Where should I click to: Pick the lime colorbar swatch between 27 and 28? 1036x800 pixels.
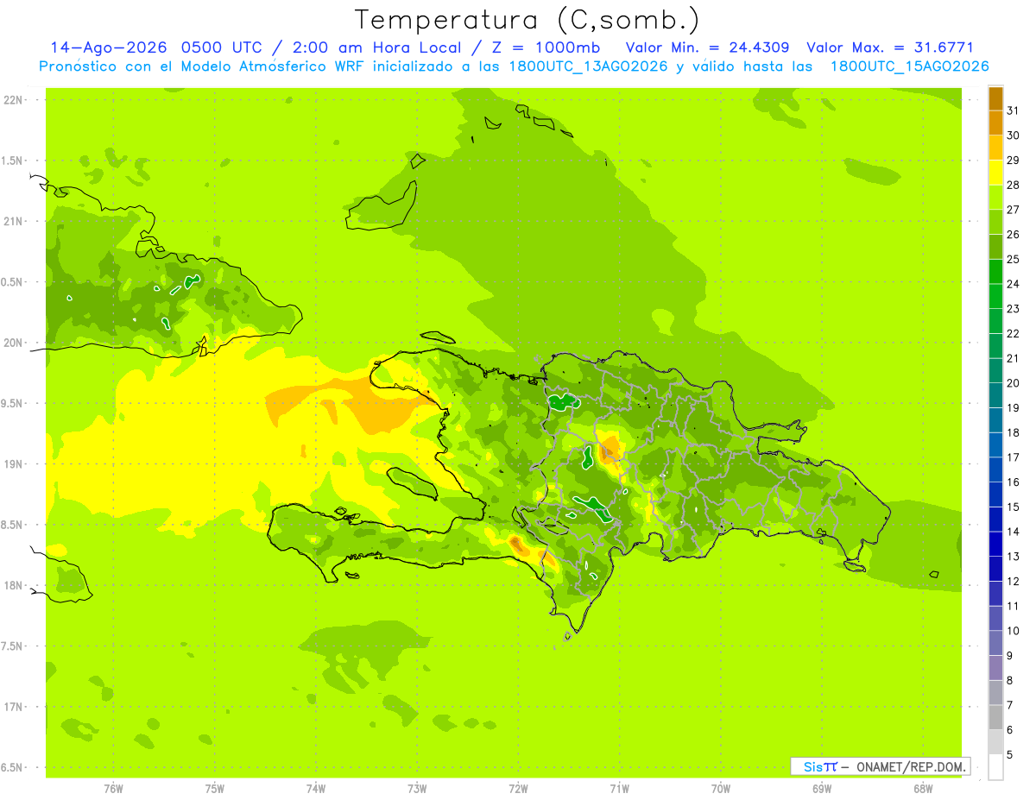point(995,198)
